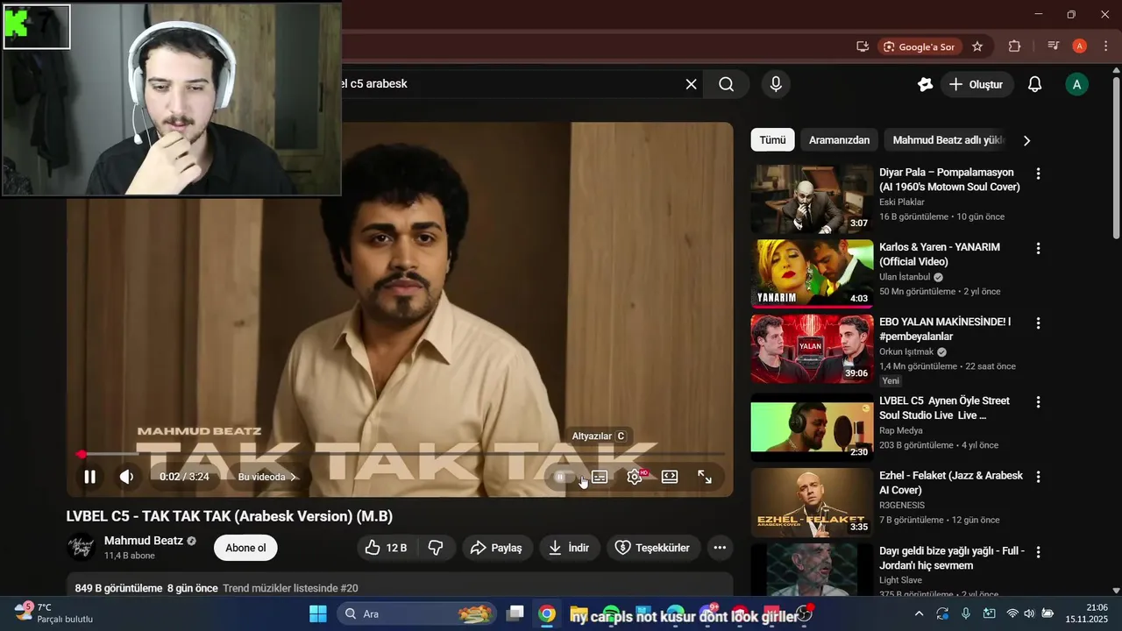This screenshot has width=1122, height=631.
Task: Open the Ezhel - Felaket video title
Action: (x=951, y=483)
